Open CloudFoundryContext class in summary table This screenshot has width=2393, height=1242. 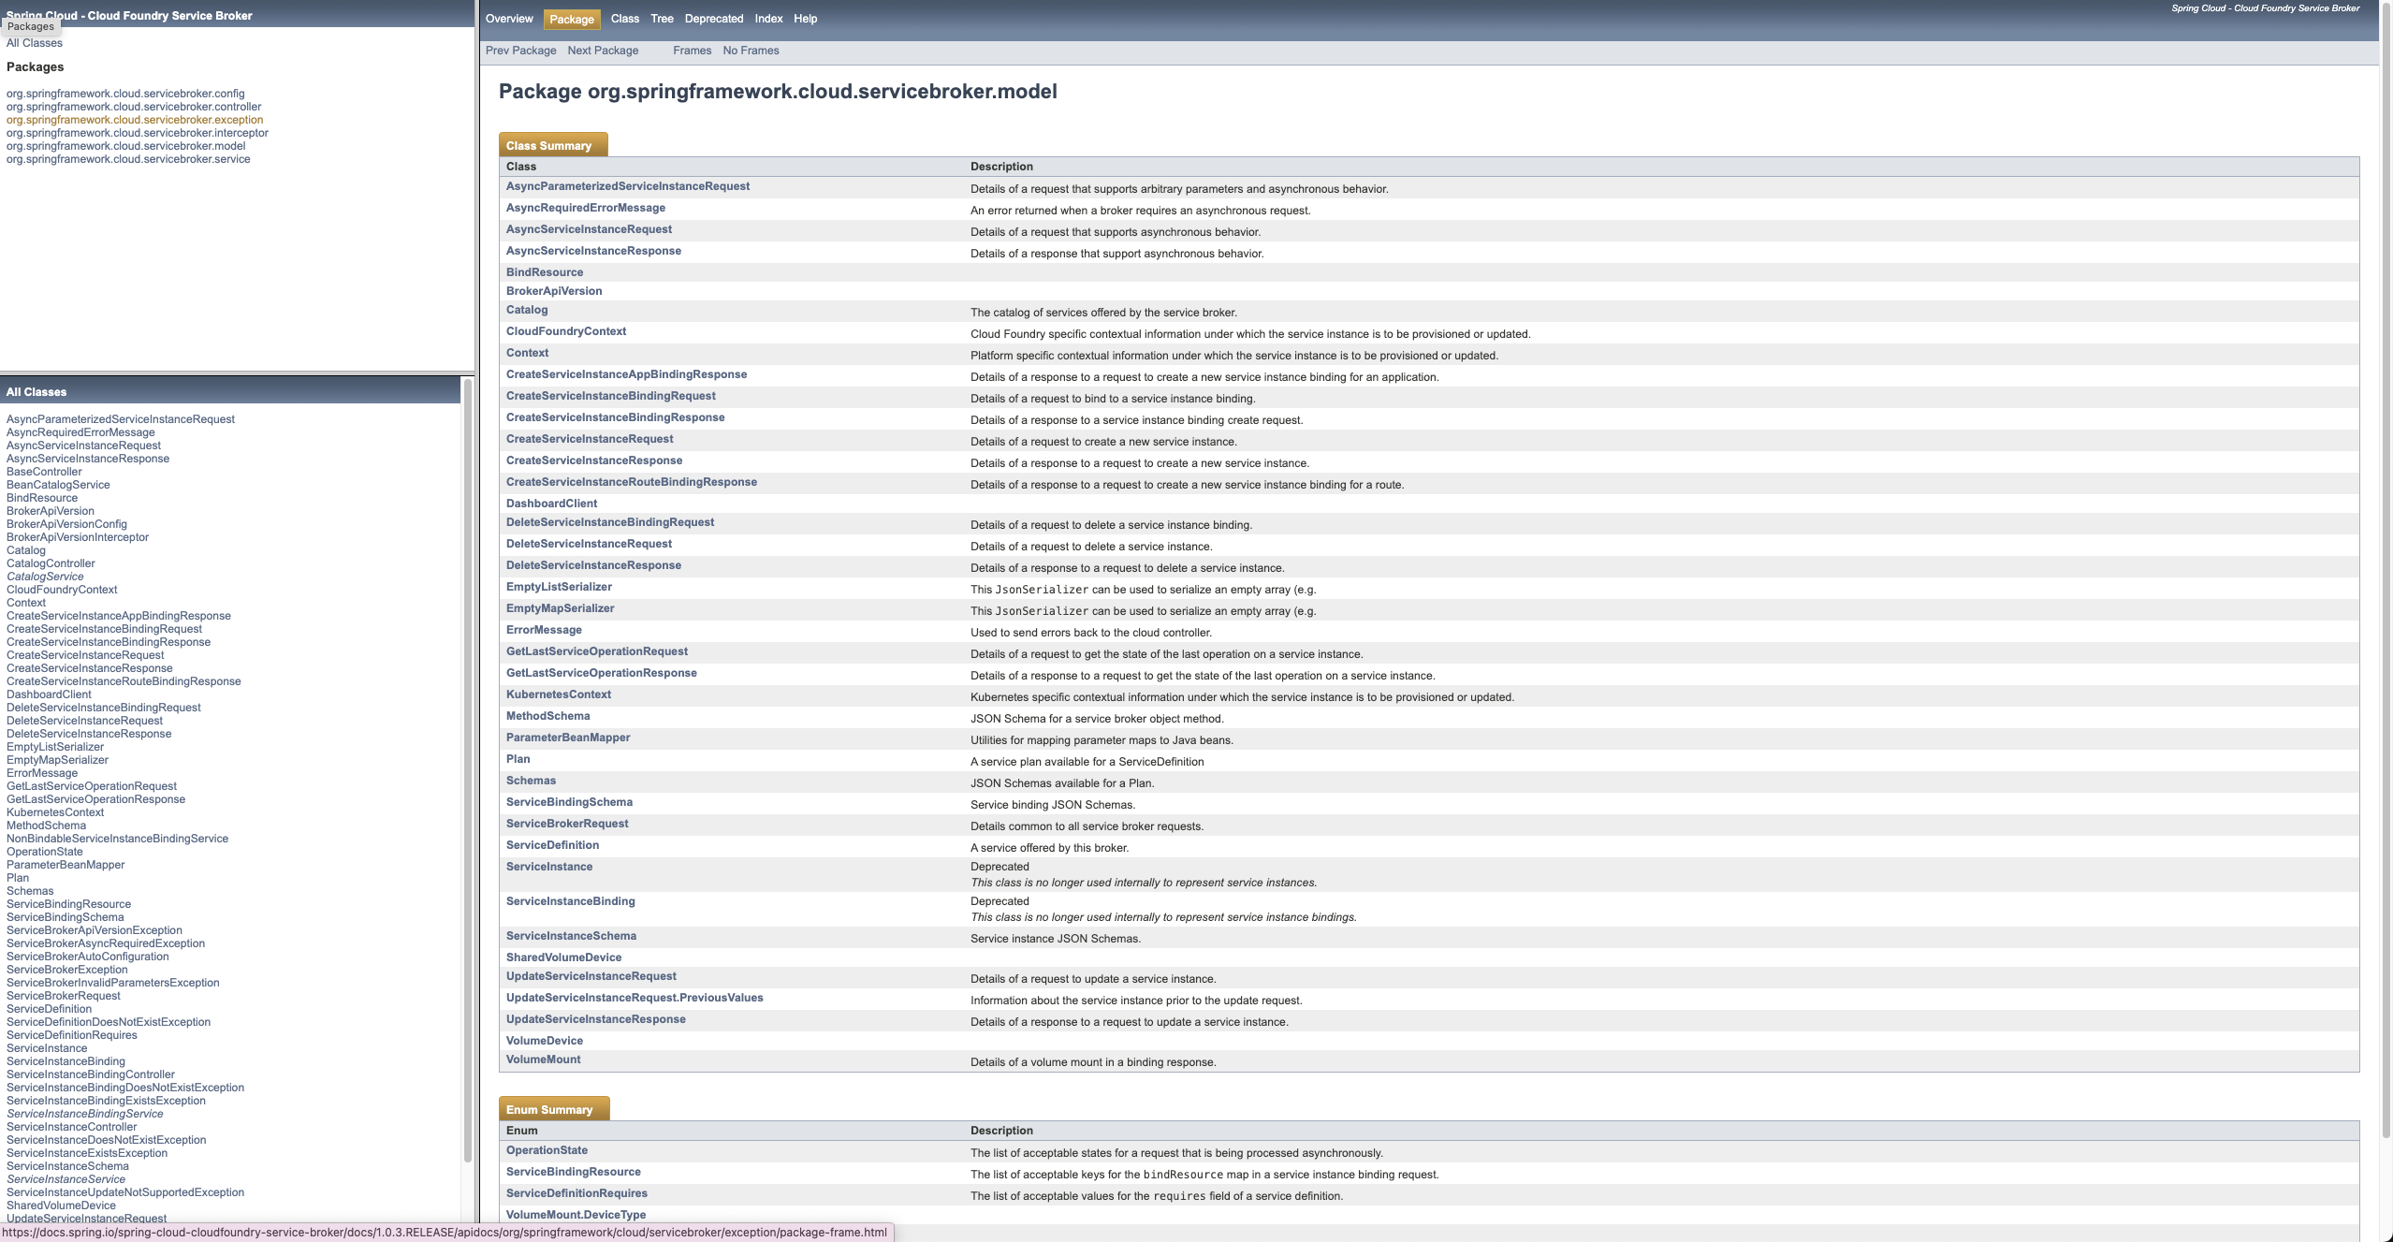click(566, 331)
